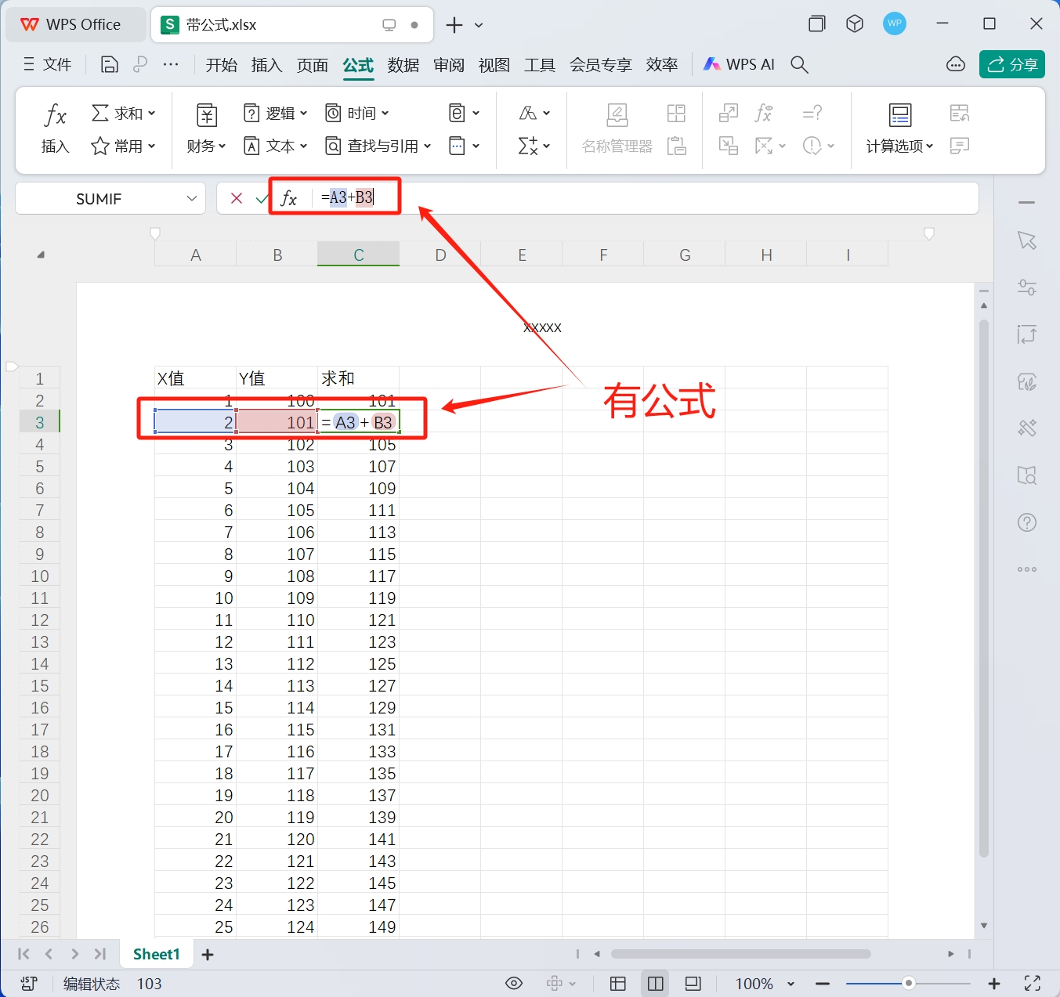Click the cursor/selection icon in right sidebar
The height and width of the screenshot is (997, 1060).
(1026, 241)
